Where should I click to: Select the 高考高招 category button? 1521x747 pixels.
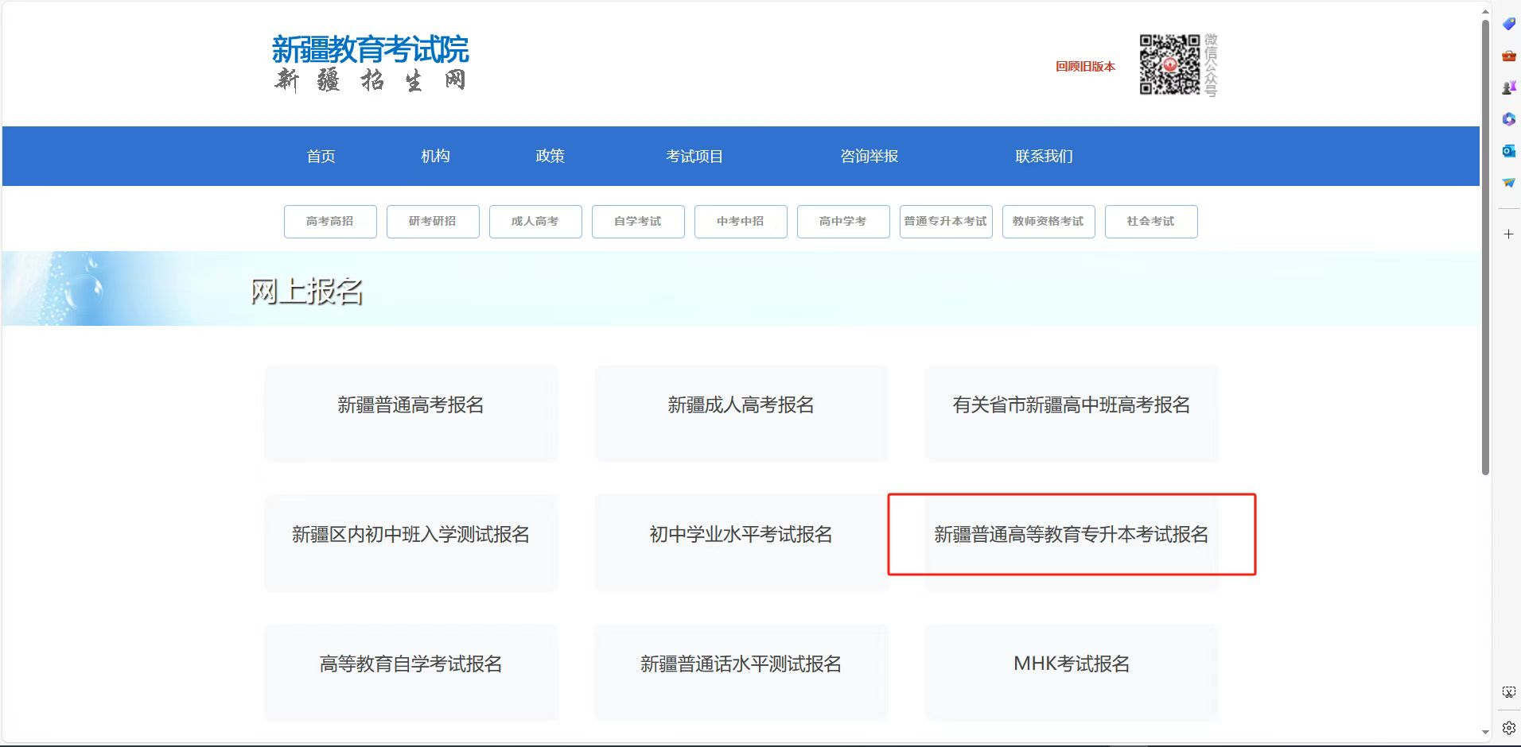[330, 222]
